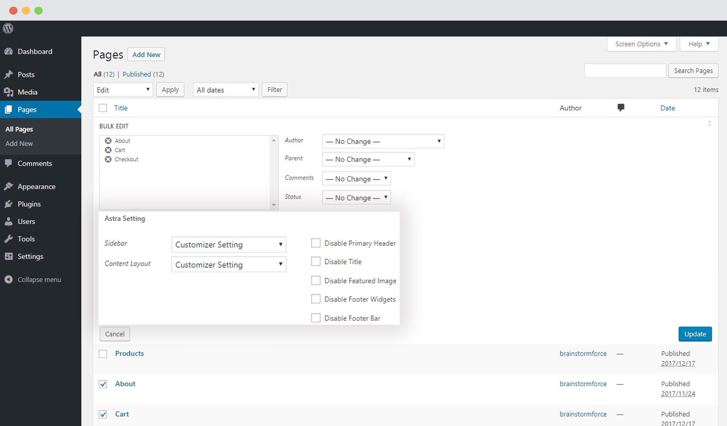The width and height of the screenshot is (727, 426).
Task: Toggle the Disable Primary Header checkbox
Action: coord(315,243)
